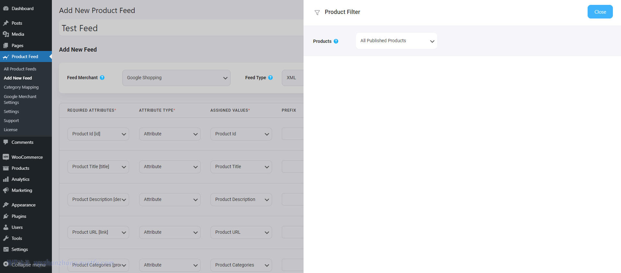
Task: Close the Product Filter panel
Action: coord(600,12)
